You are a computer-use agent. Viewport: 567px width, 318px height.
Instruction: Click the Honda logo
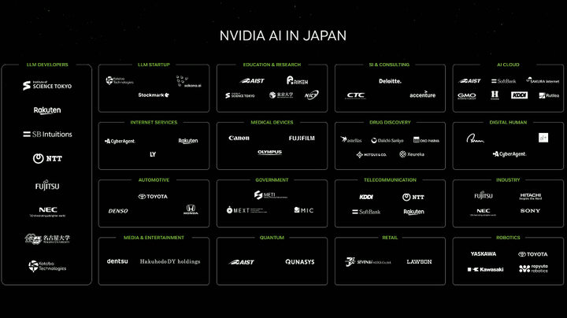[x=191, y=209]
